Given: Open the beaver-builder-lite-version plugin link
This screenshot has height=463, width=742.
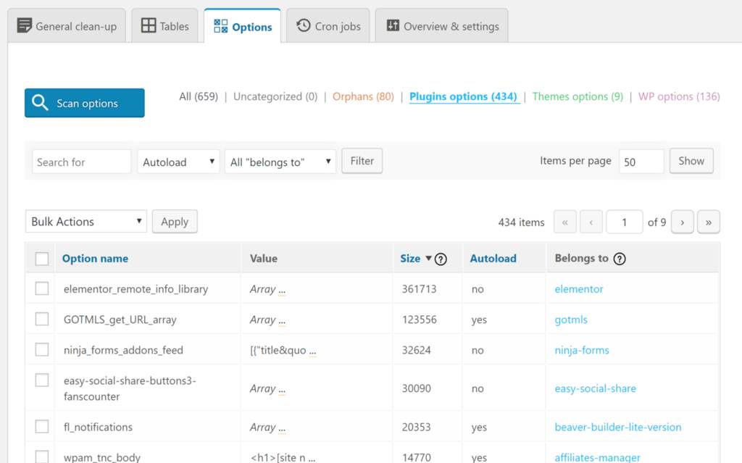Looking at the screenshot, I should pyautogui.click(x=617, y=427).
